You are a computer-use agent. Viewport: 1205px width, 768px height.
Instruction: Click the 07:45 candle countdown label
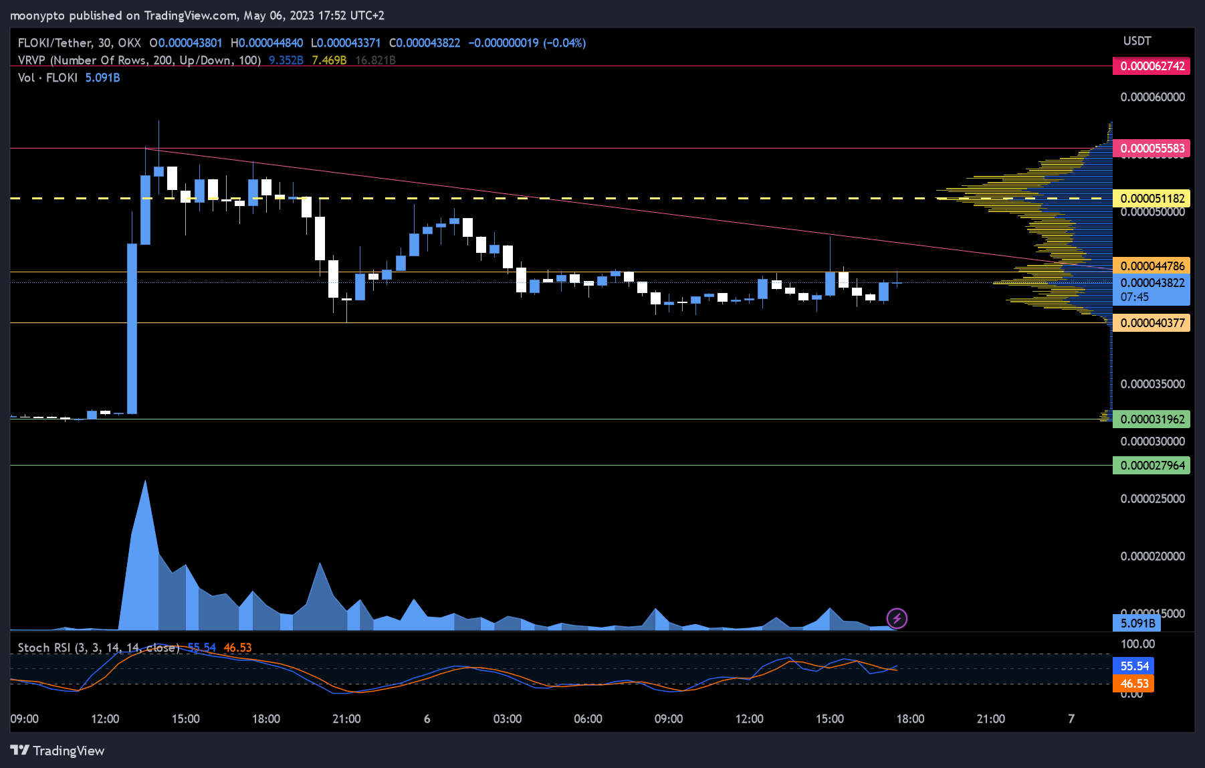click(1135, 297)
